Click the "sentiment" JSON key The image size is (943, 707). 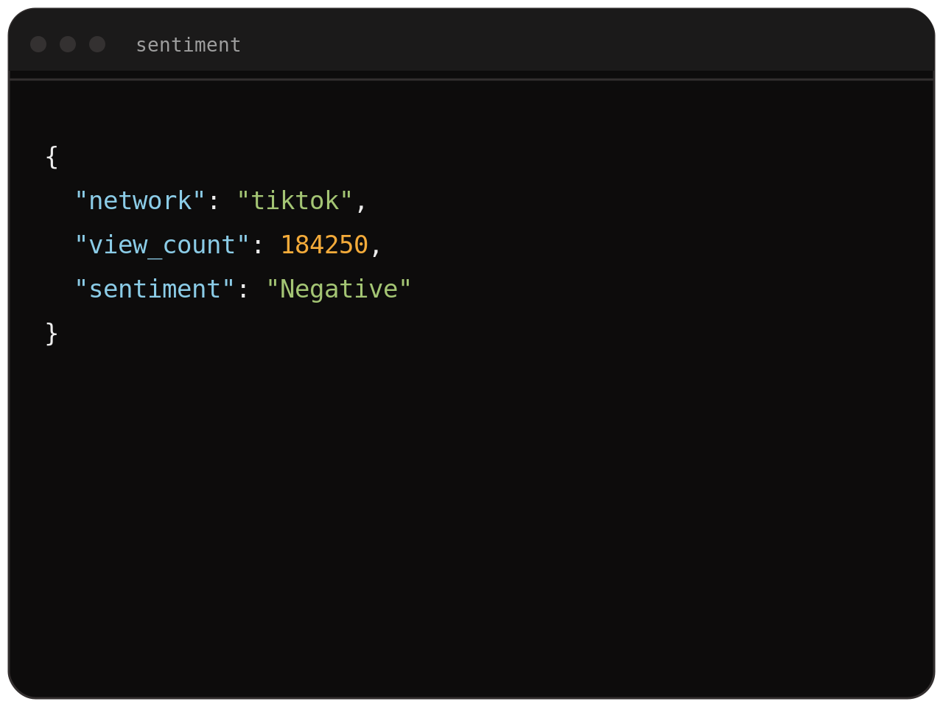[155, 289]
